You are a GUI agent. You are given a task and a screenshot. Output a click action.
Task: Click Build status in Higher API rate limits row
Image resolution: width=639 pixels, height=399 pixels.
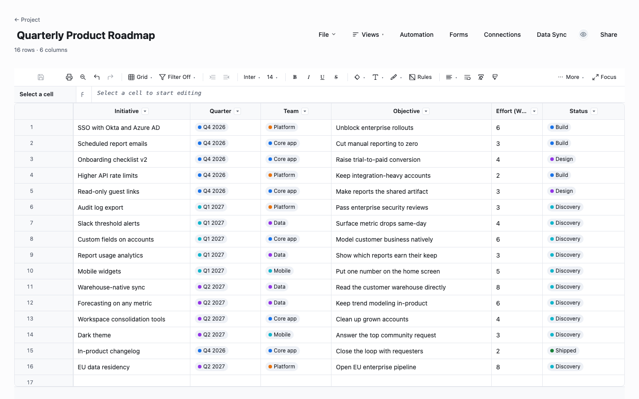[559, 175]
